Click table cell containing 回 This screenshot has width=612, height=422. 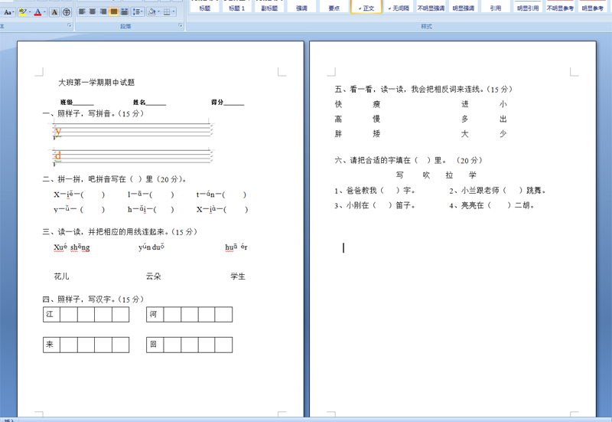tap(155, 345)
